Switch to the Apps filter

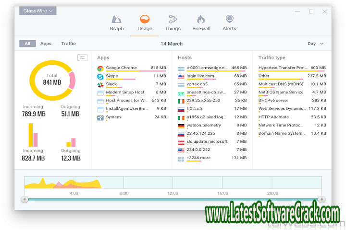[x=46, y=44]
